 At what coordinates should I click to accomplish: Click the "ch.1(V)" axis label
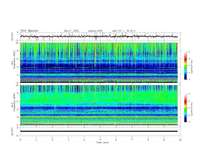coord(12,36)
